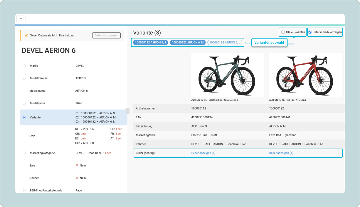
Task: Click the red bike image
Action: 305,75
